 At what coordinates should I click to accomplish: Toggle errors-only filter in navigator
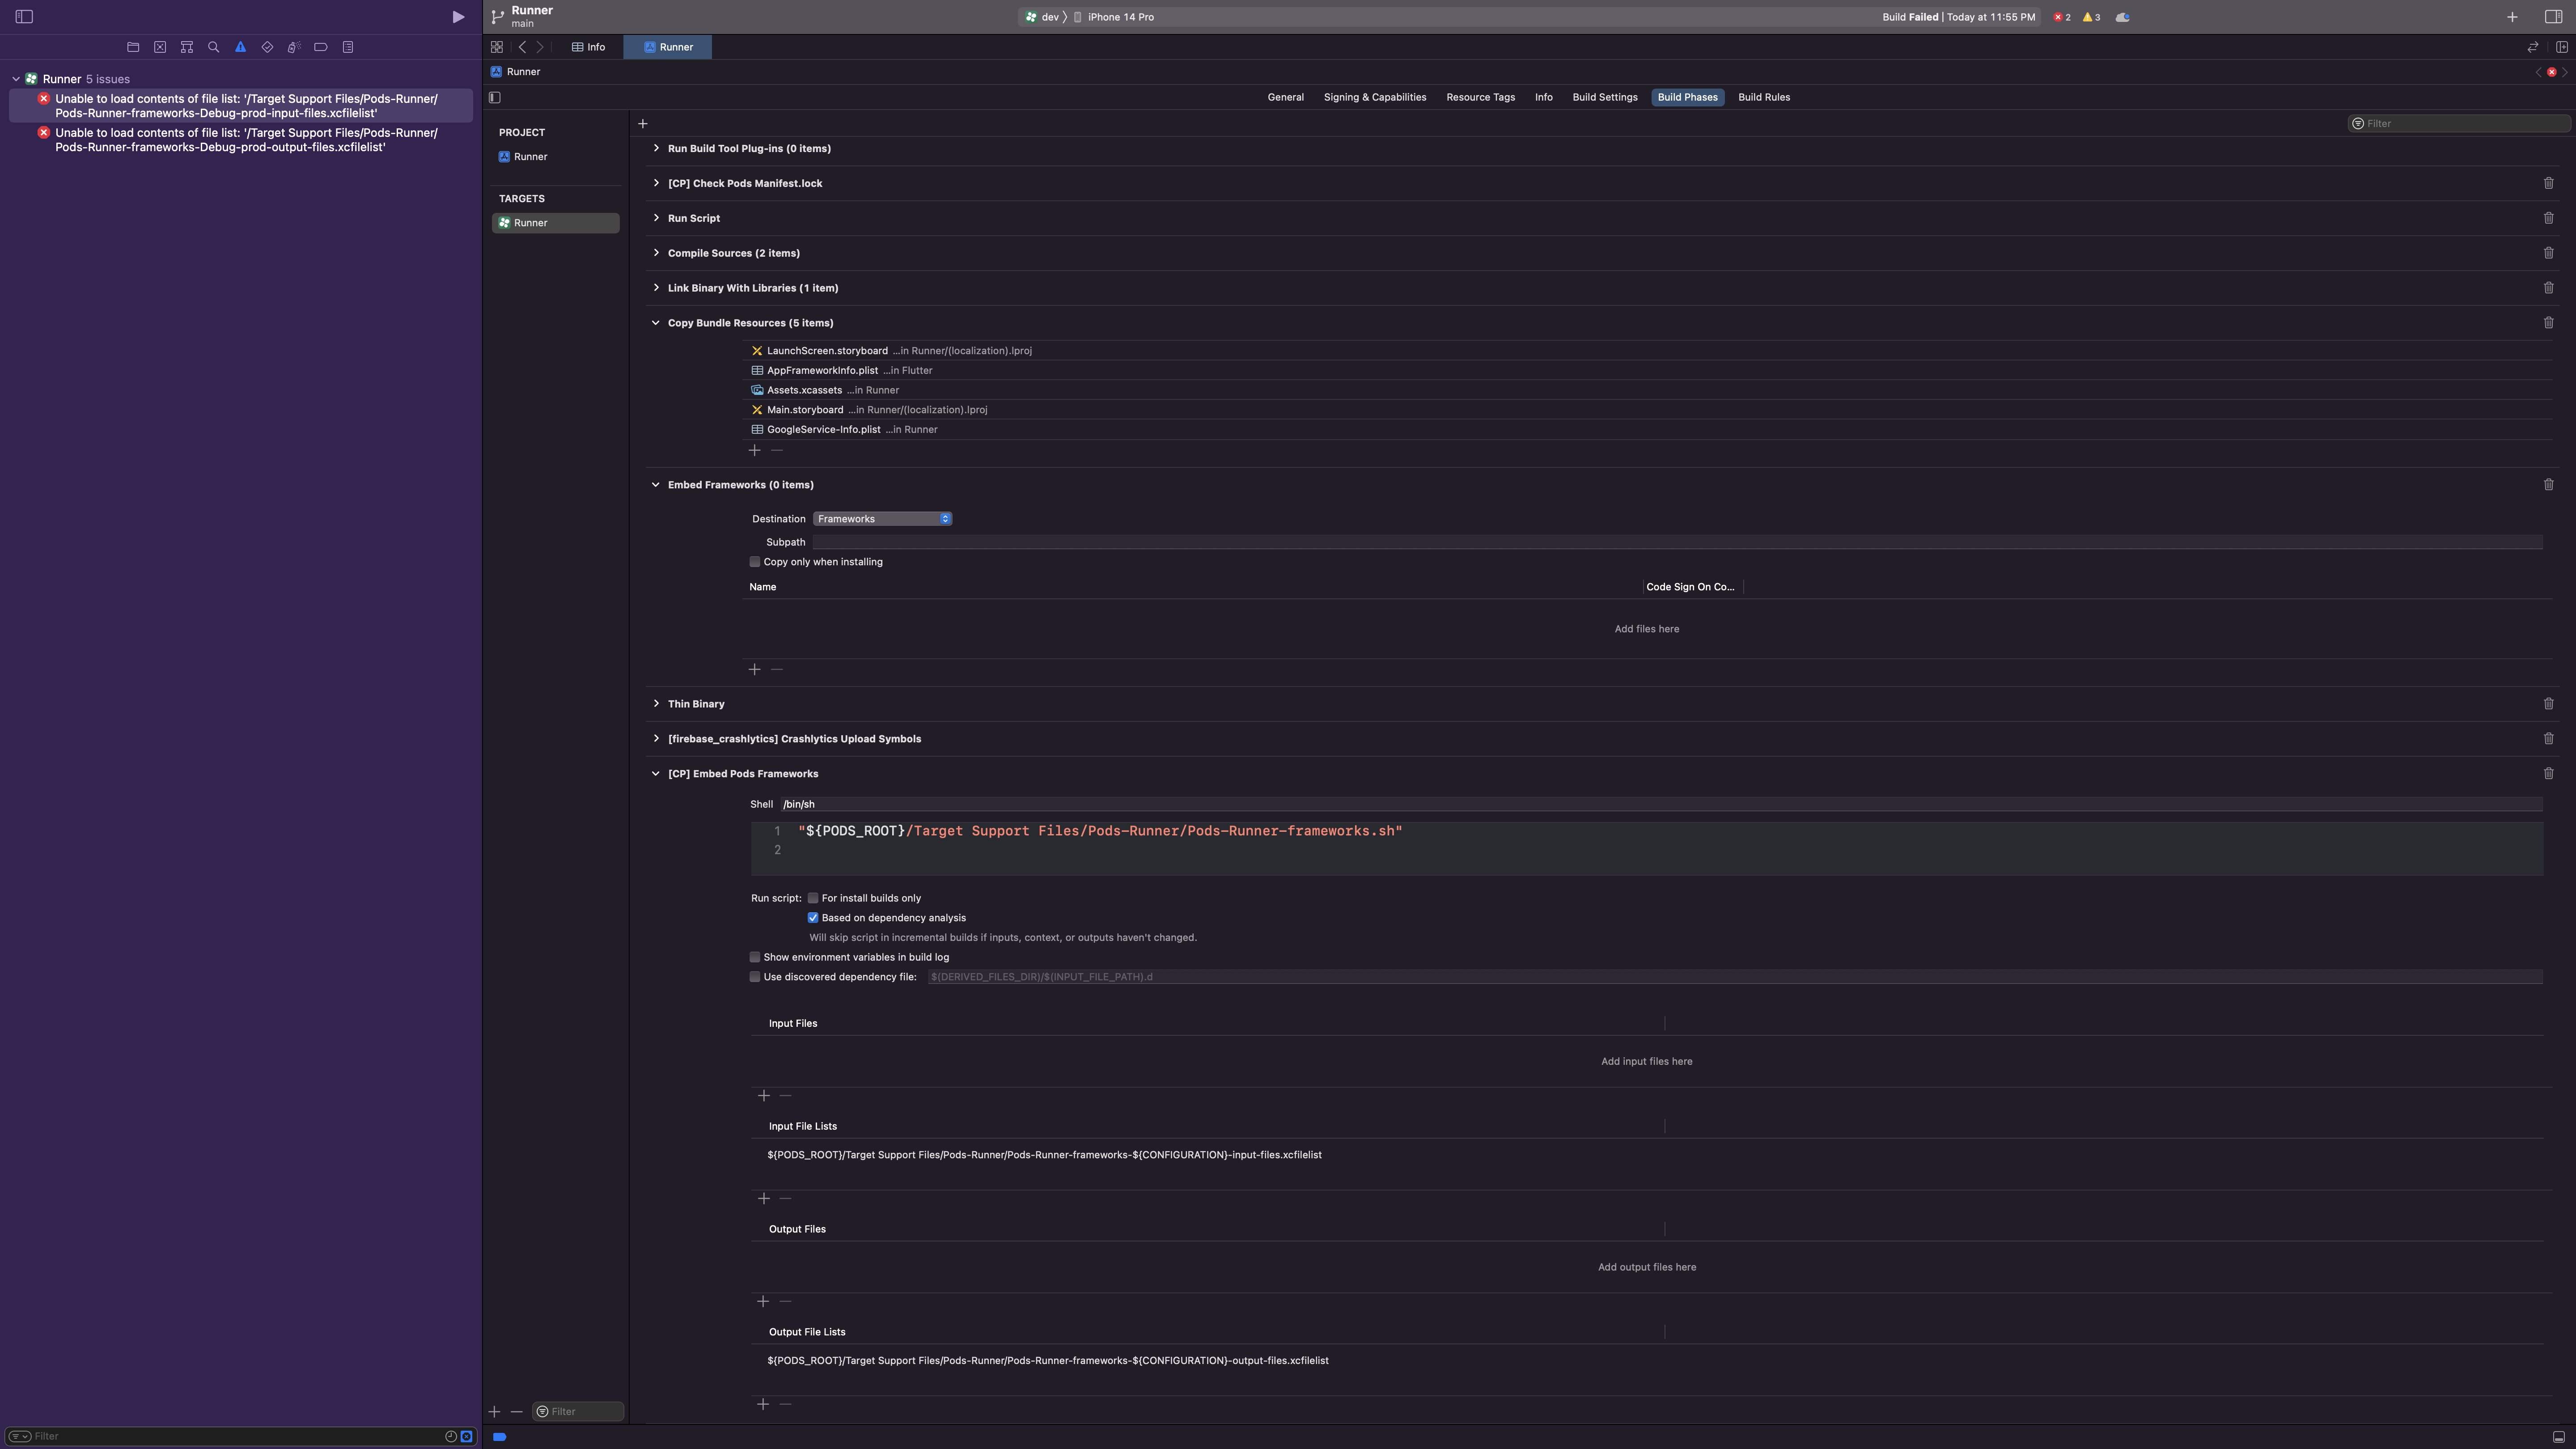pos(466,1436)
